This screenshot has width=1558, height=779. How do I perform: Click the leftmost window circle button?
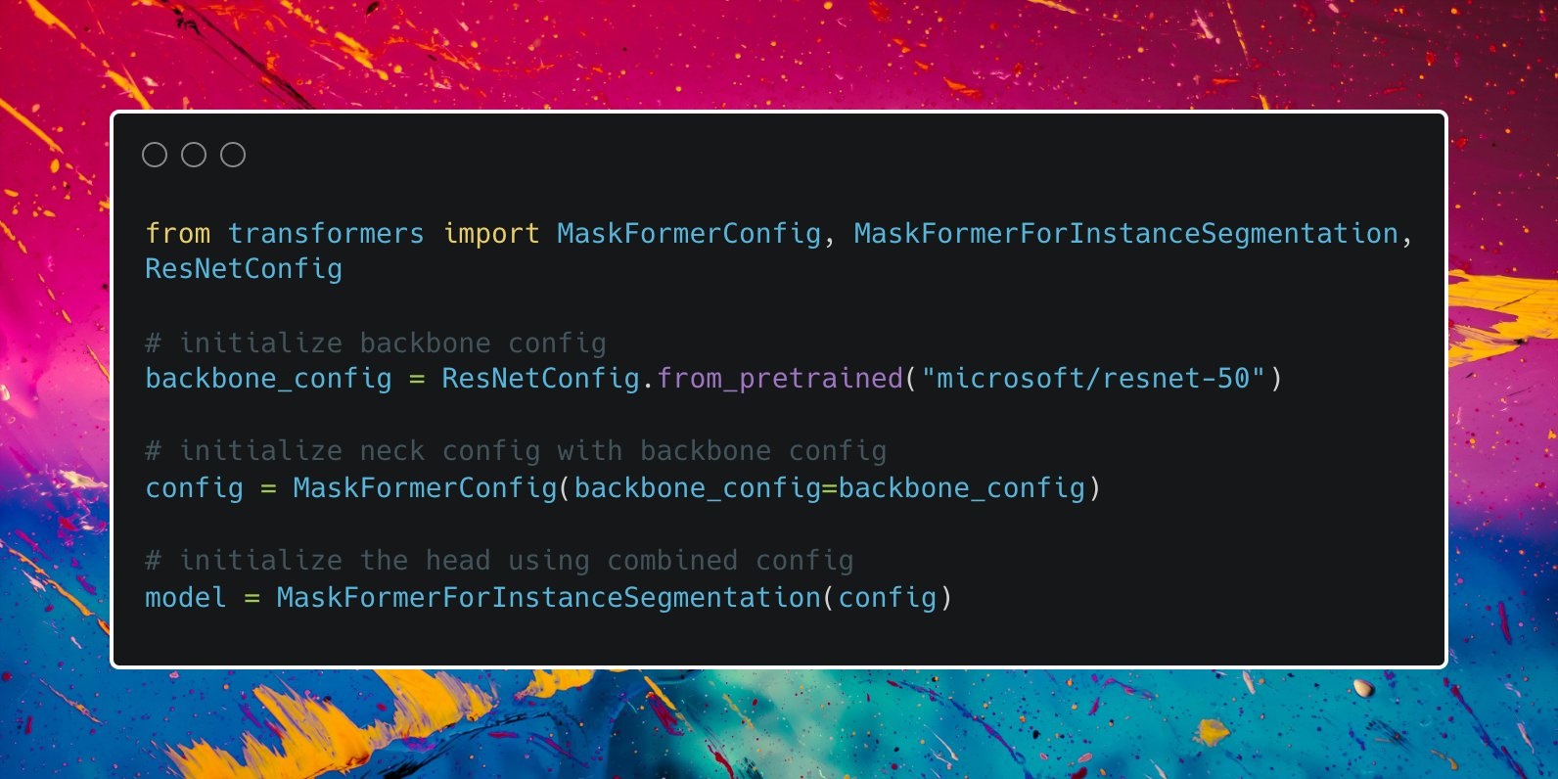point(155,155)
